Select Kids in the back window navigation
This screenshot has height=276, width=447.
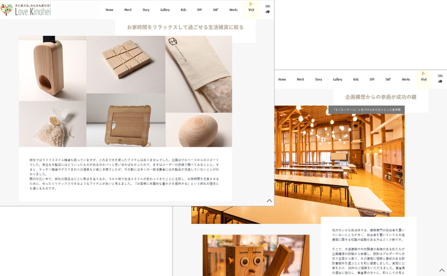click(356, 80)
